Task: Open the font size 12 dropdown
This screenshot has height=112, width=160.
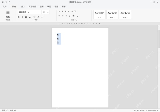Action: [46, 12]
